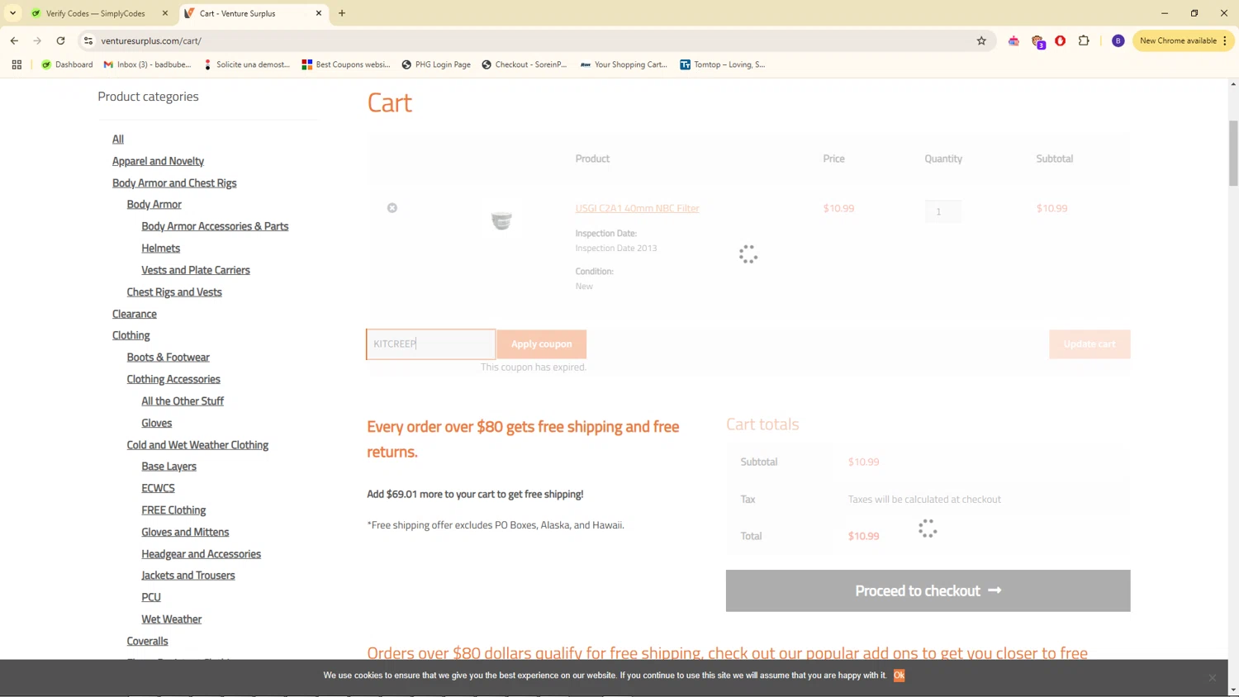The width and height of the screenshot is (1239, 697).
Task: Open Headgear and Accessories category
Action: pos(201,554)
